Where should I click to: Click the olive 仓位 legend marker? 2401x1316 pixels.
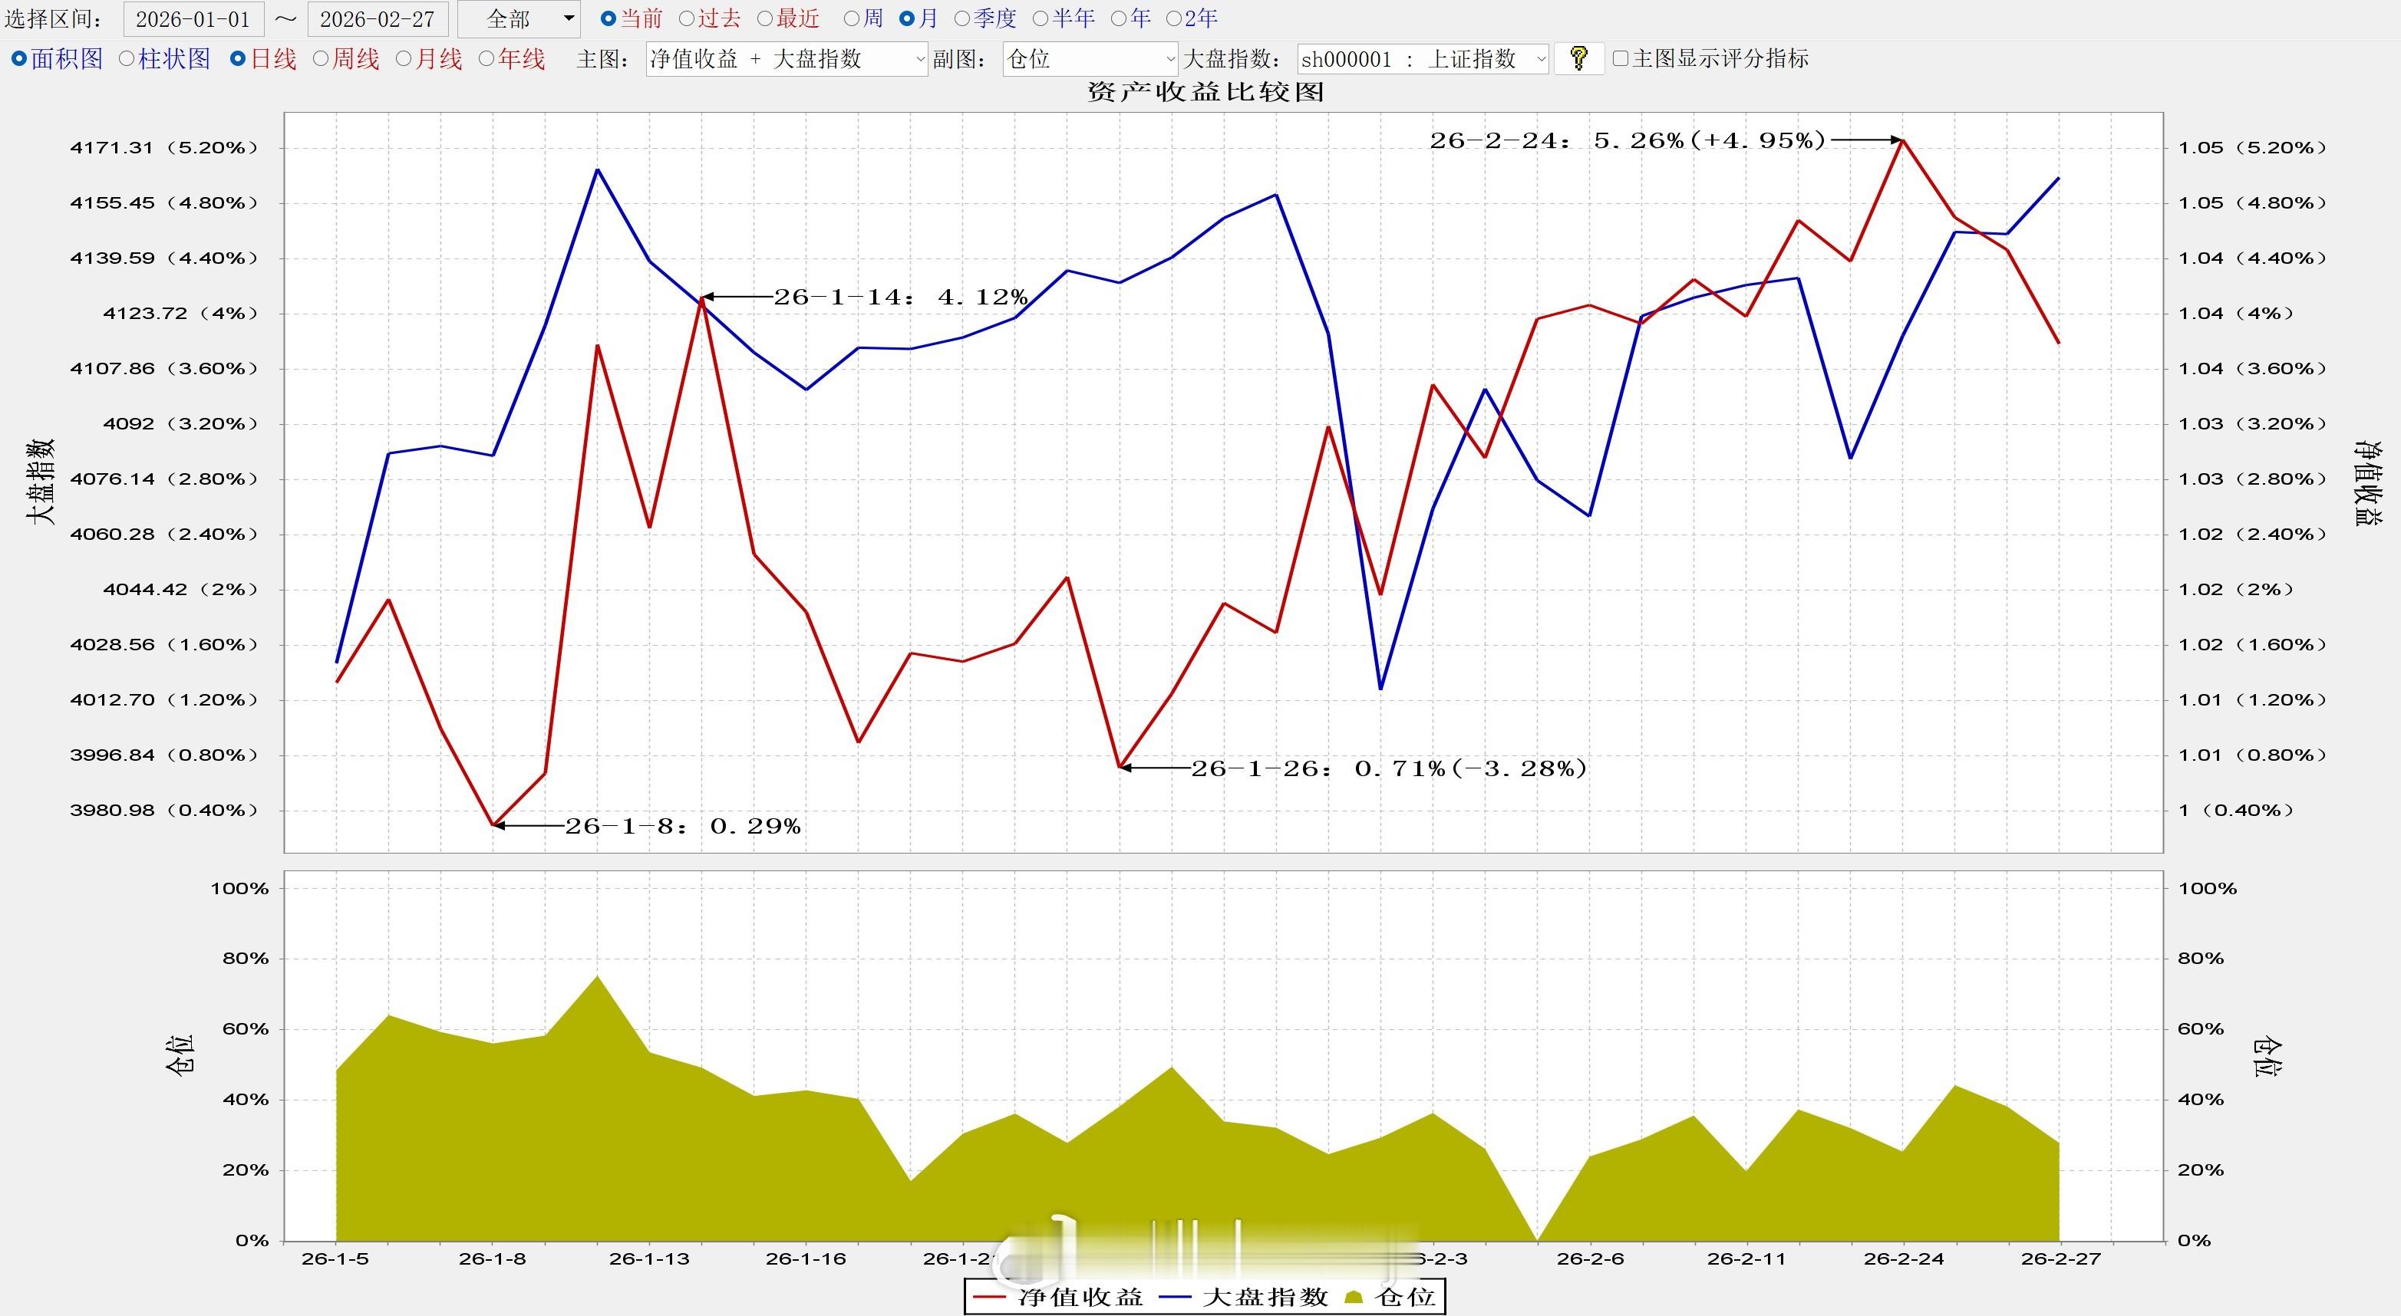click(1354, 1296)
